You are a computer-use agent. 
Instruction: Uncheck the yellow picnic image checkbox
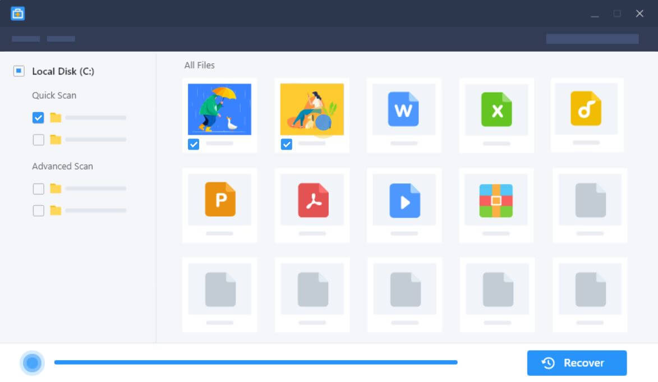[x=287, y=145]
